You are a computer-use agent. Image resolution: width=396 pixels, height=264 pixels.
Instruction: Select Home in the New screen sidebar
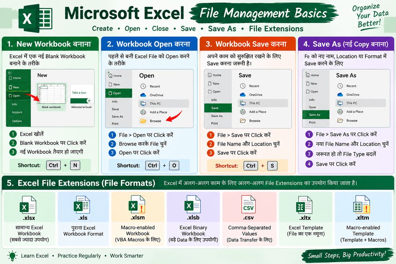(x=15, y=78)
